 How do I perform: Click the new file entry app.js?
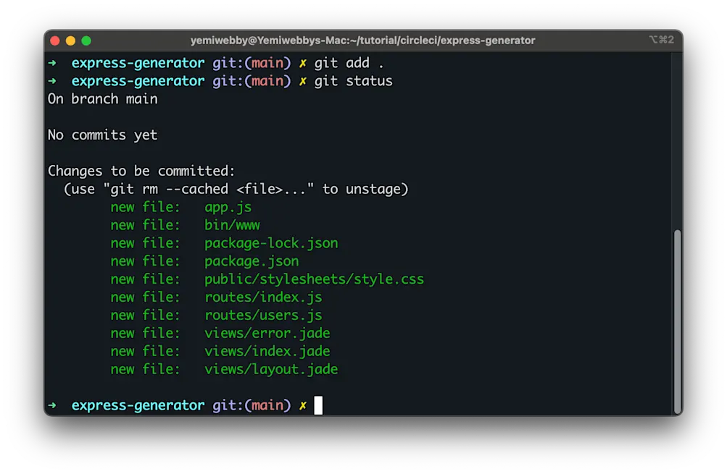tap(228, 207)
